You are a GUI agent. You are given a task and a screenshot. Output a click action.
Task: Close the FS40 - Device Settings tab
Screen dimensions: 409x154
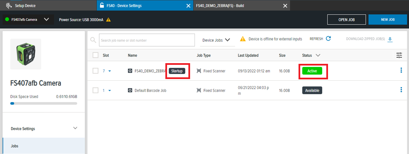189,6
